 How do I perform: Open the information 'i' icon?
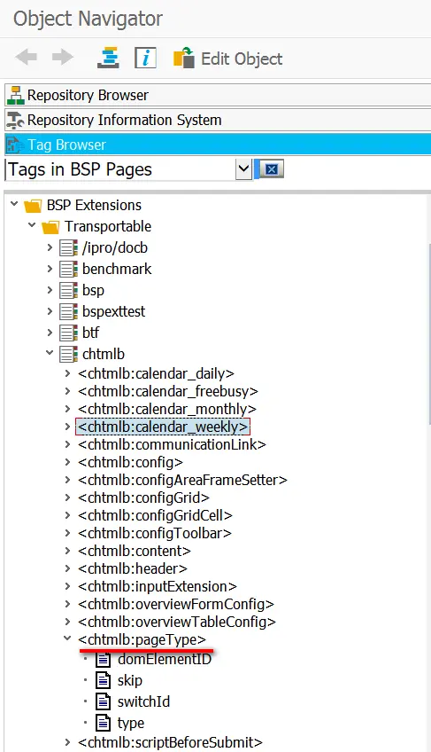coord(145,58)
